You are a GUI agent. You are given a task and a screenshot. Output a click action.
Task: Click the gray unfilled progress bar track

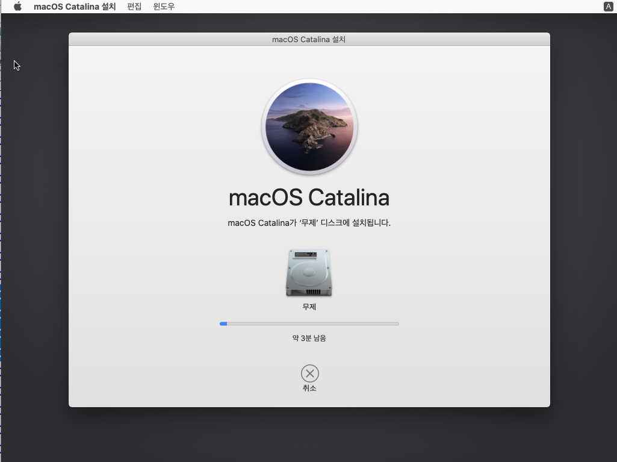pos(313,323)
